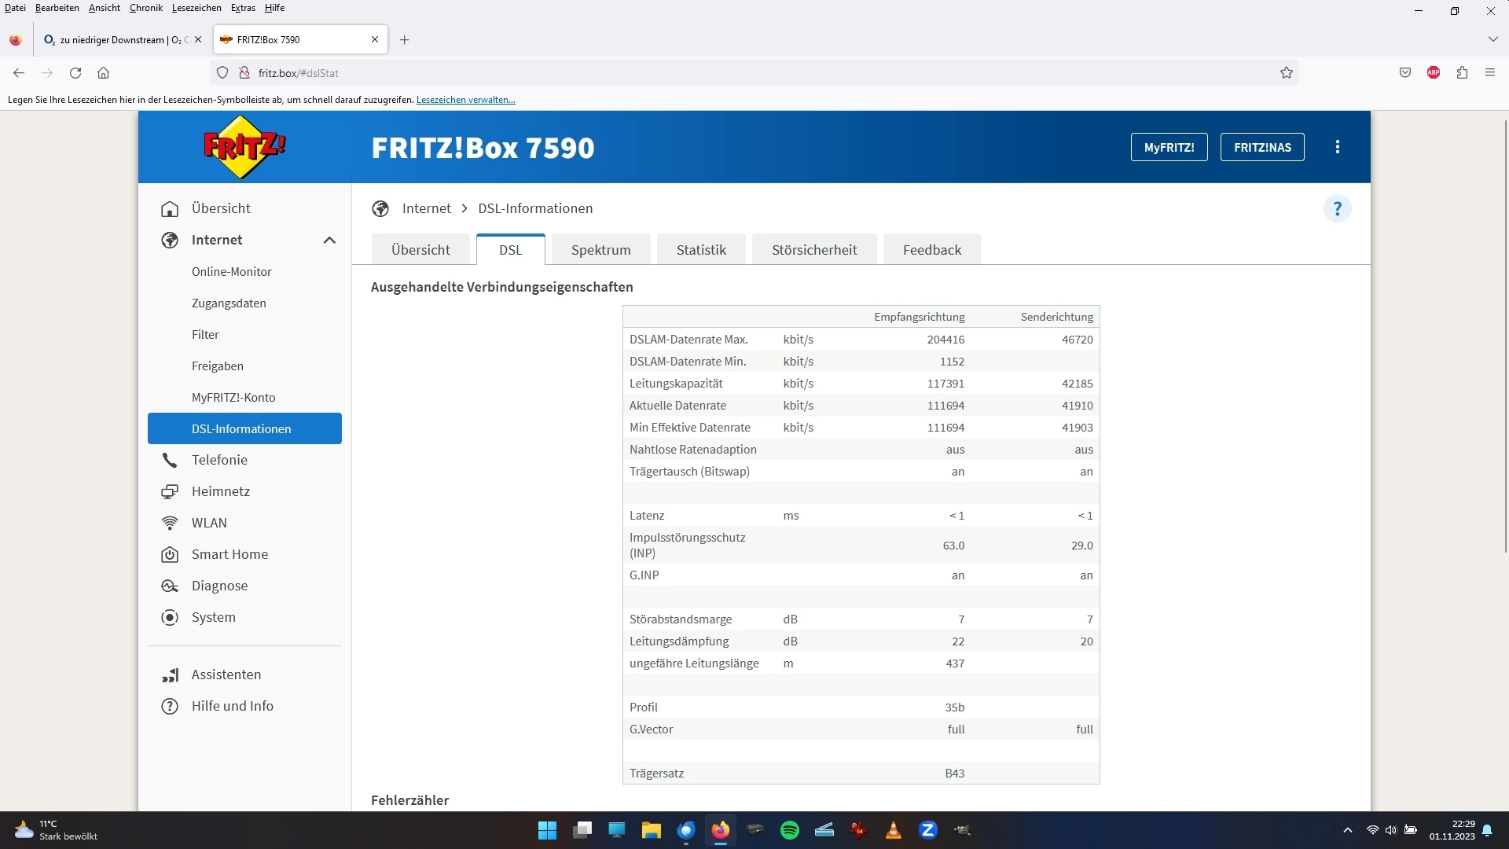Click the Lesezeichen verwalten link
Screen dimensions: 1509x849
(465, 100)
